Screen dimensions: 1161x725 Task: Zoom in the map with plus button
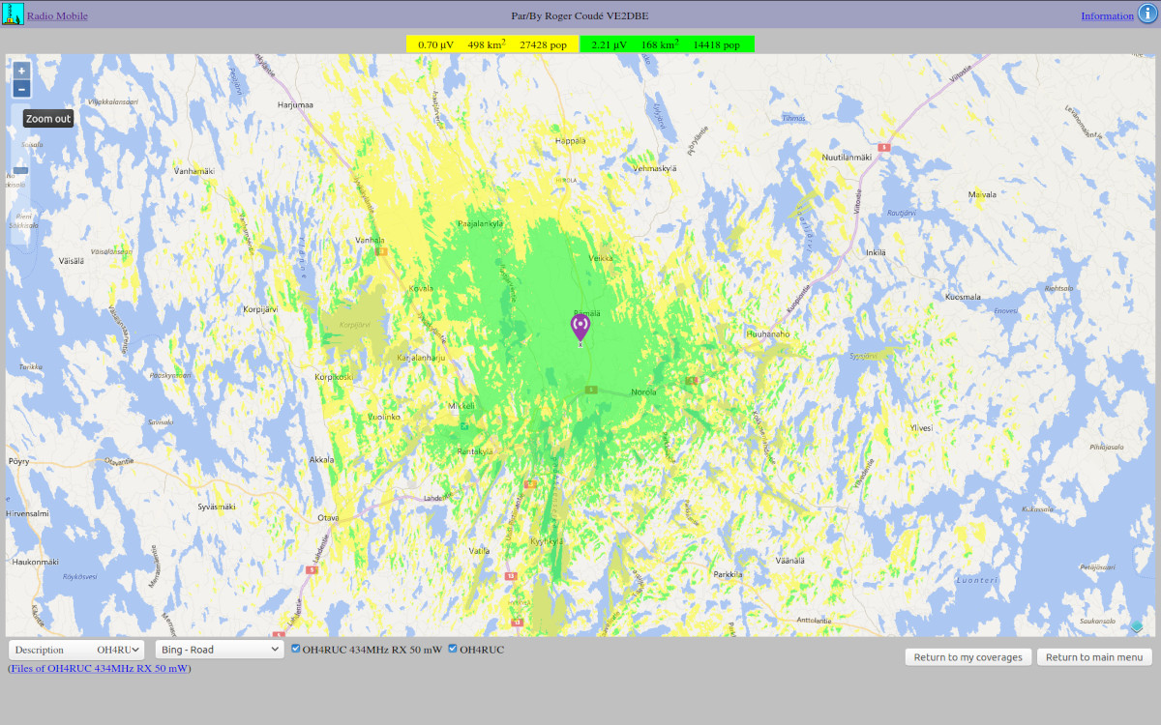21,71
